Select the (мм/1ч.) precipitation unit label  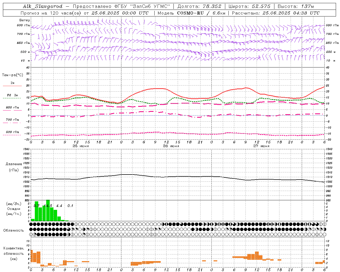click(14, 214)
